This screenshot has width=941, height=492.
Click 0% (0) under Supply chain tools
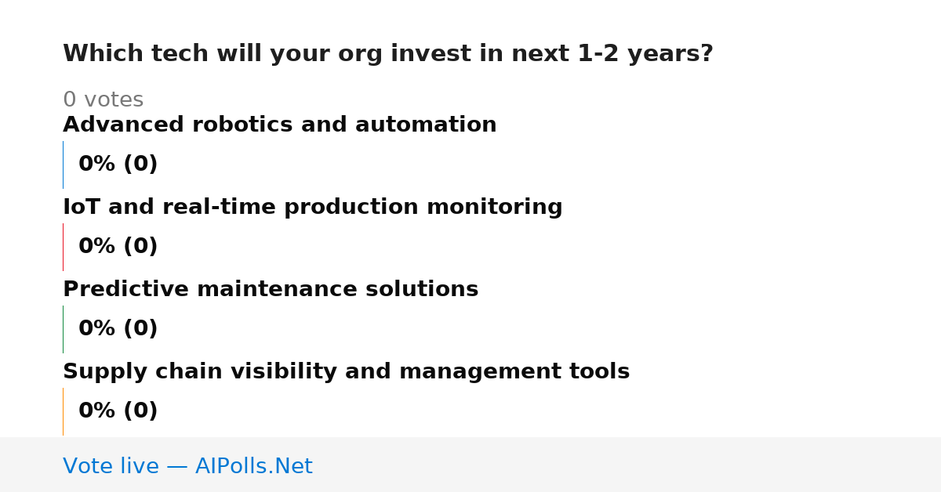[x=118, y=411]
